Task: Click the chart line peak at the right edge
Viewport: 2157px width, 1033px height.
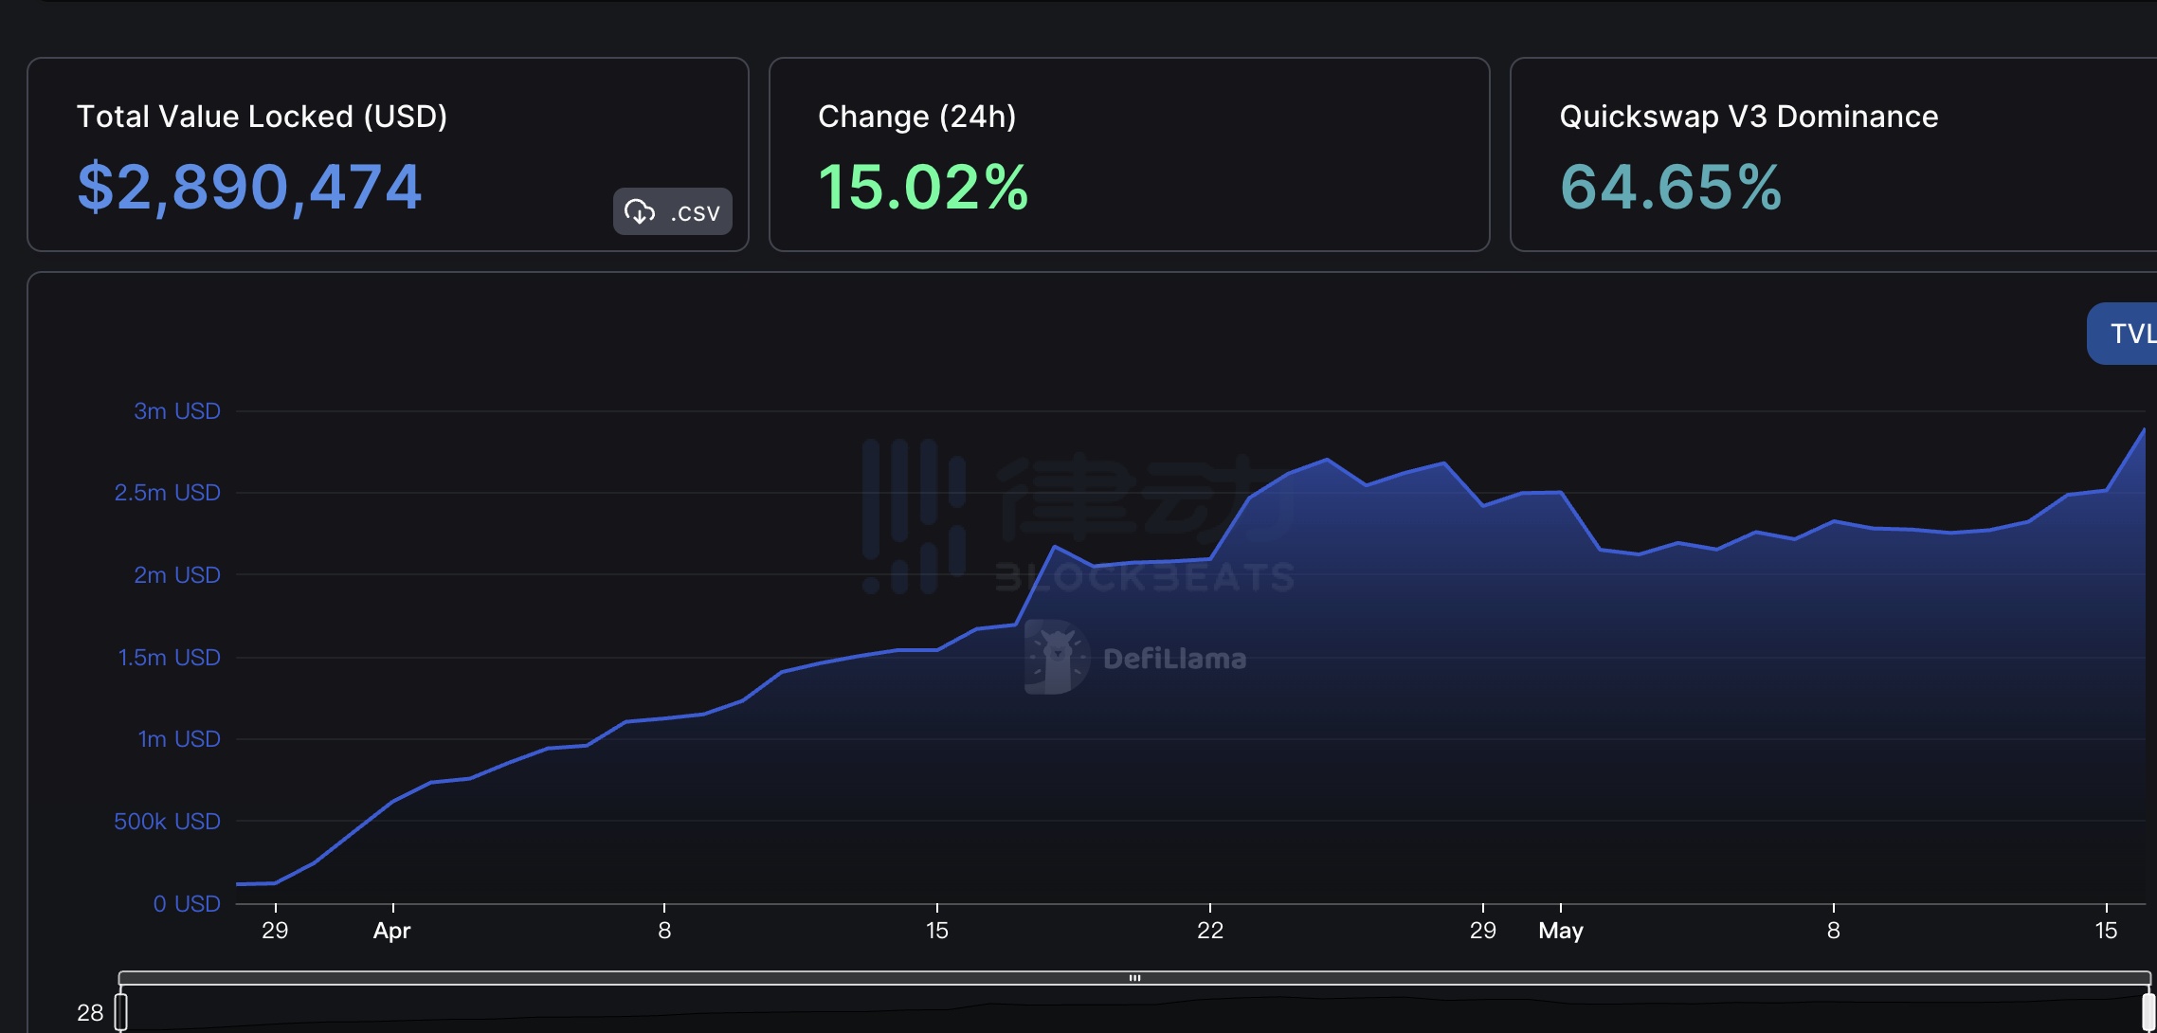Action: pos(2144,429)
